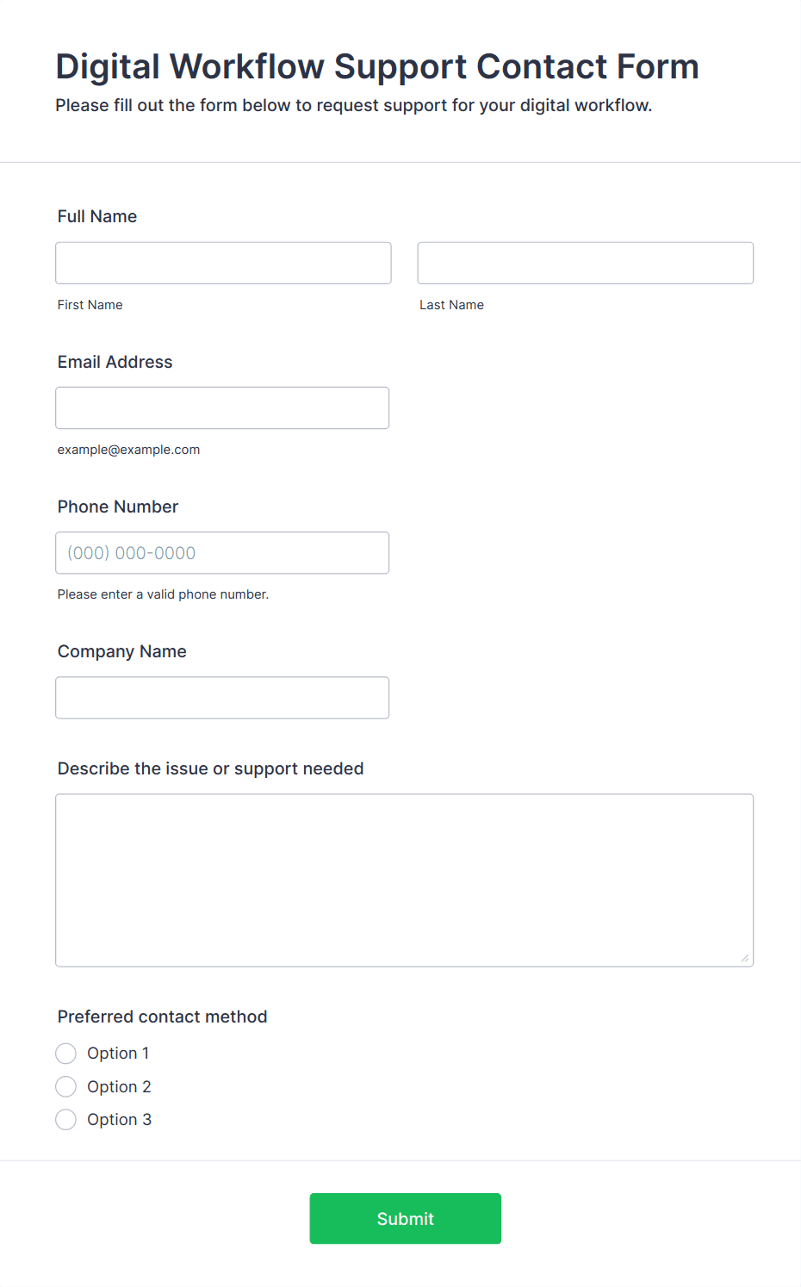The height and width of the screenshot is (1287, 801).
Task: Click the textarea resize handle corner
Action: click(x=745, y=958)
